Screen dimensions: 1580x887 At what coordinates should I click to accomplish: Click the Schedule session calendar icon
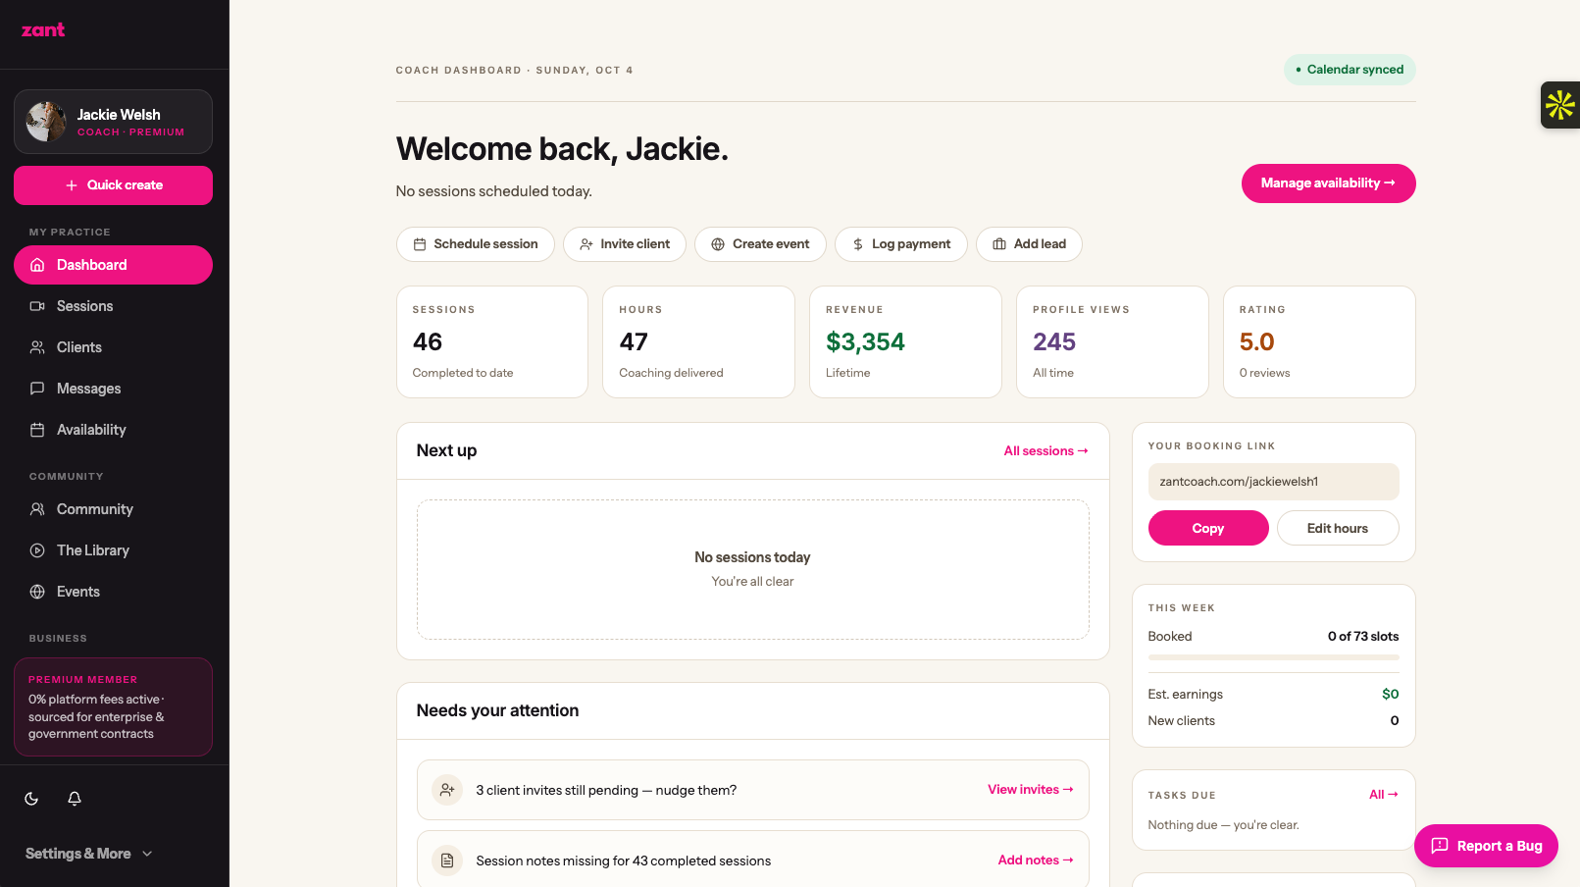pyautogui.click(x=420, y=244)
